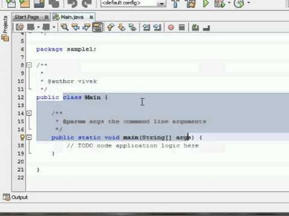Click the 'static' keyword in main declaration
The height and width of the screenshot is (216, 289).
(89, 137)
